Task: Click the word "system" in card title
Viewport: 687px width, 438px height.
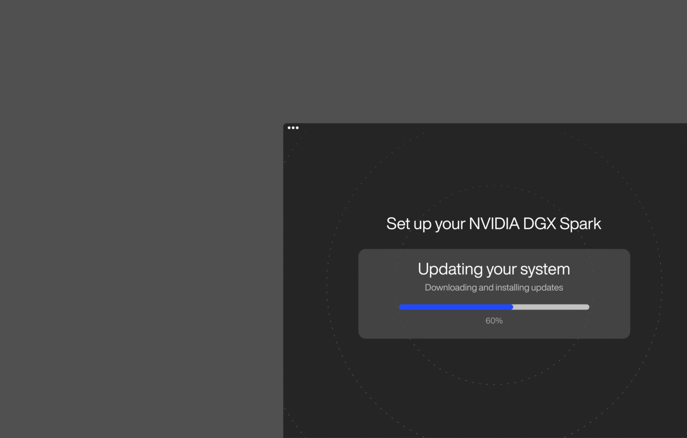Action: tap(545, 269)
